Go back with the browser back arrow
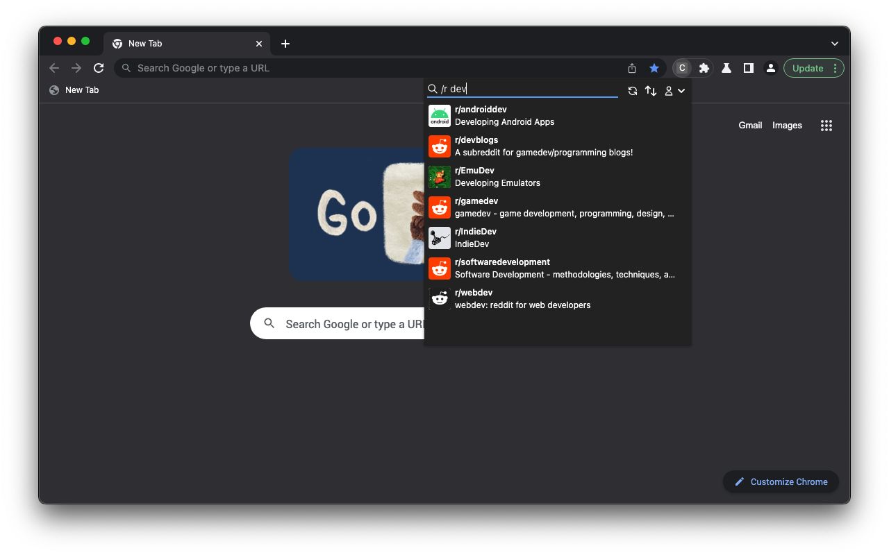889x555 pixels. click(54, 68)
